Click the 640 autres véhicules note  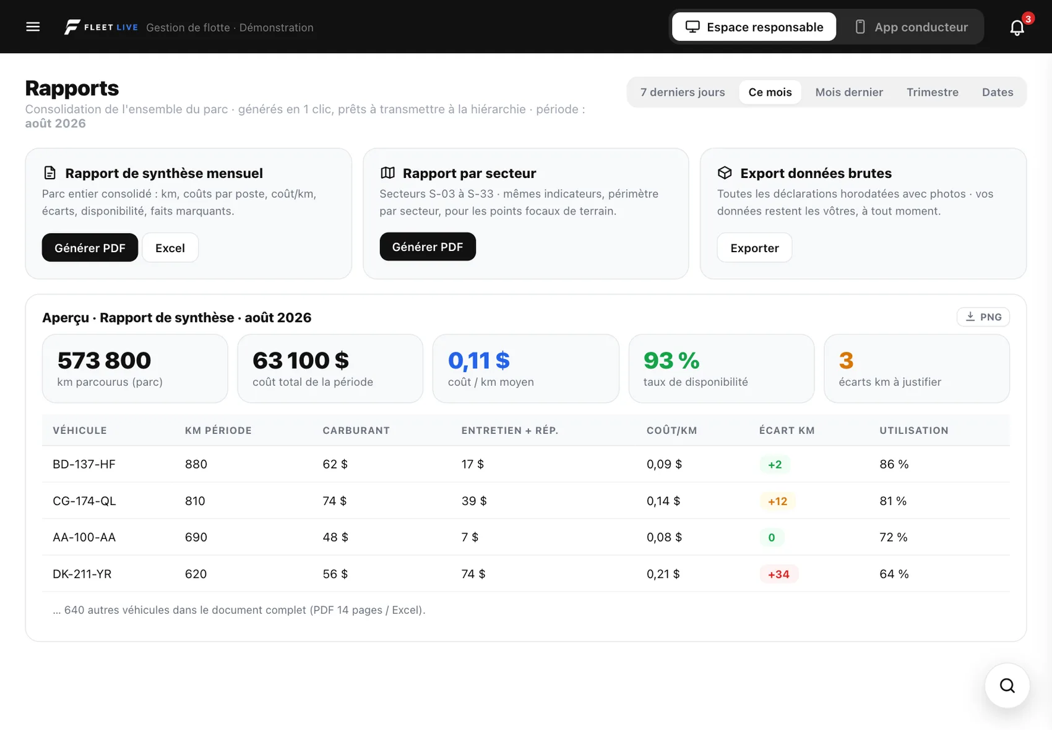point(239,610)
